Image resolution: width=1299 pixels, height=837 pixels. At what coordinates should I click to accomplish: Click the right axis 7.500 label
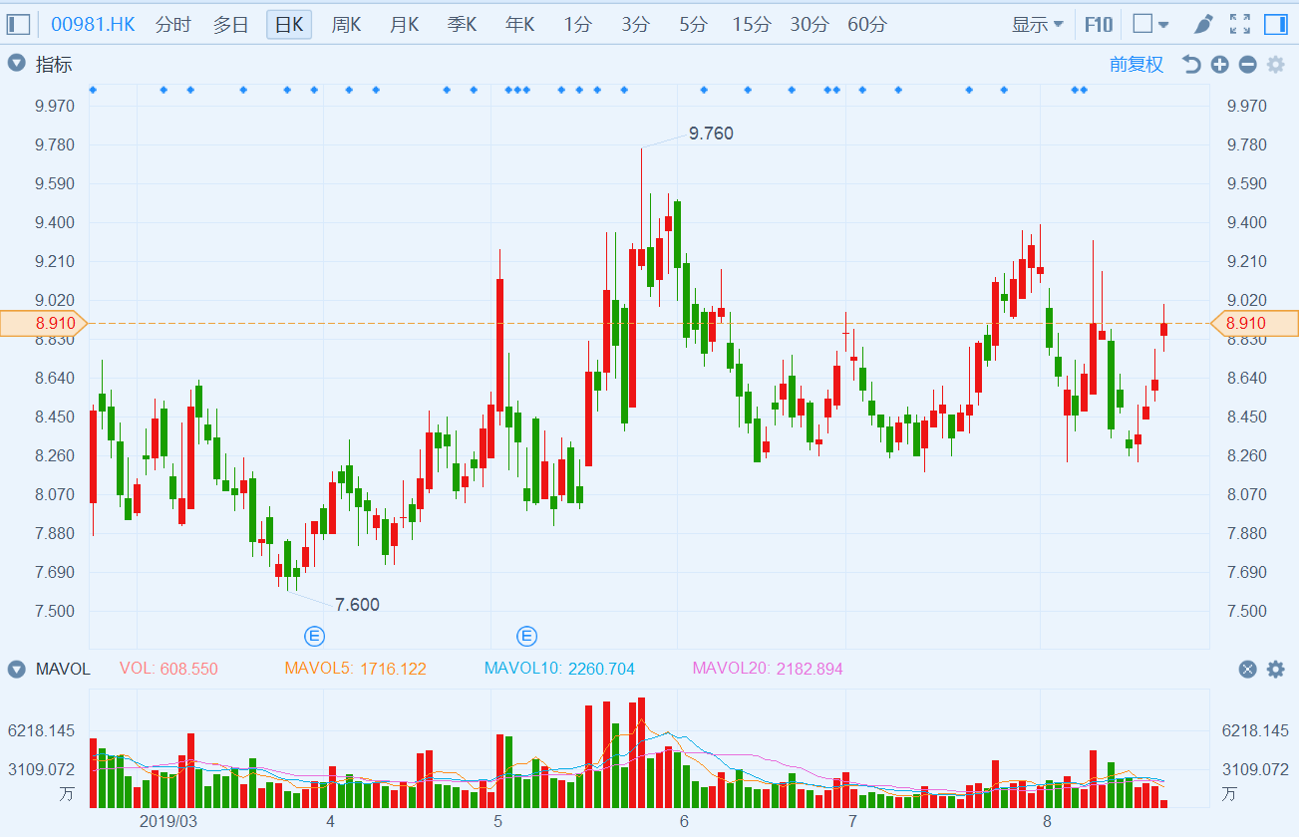pyautogui.click(x=1246, y=611)
